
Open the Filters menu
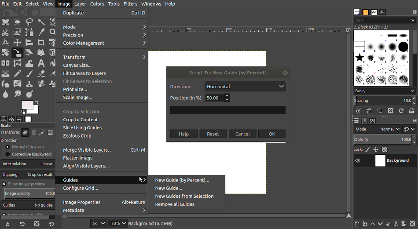pyautogui.click(x=130, y=4)
